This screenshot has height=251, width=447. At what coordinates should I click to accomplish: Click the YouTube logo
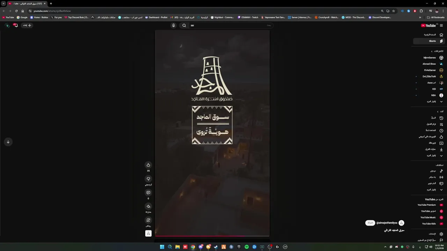pos(429,25)
